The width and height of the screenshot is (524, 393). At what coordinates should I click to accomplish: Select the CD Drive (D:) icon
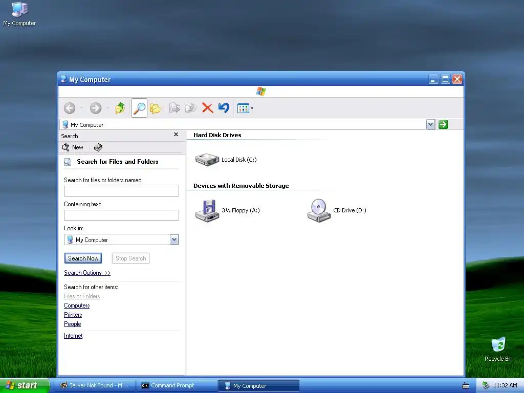319,210
